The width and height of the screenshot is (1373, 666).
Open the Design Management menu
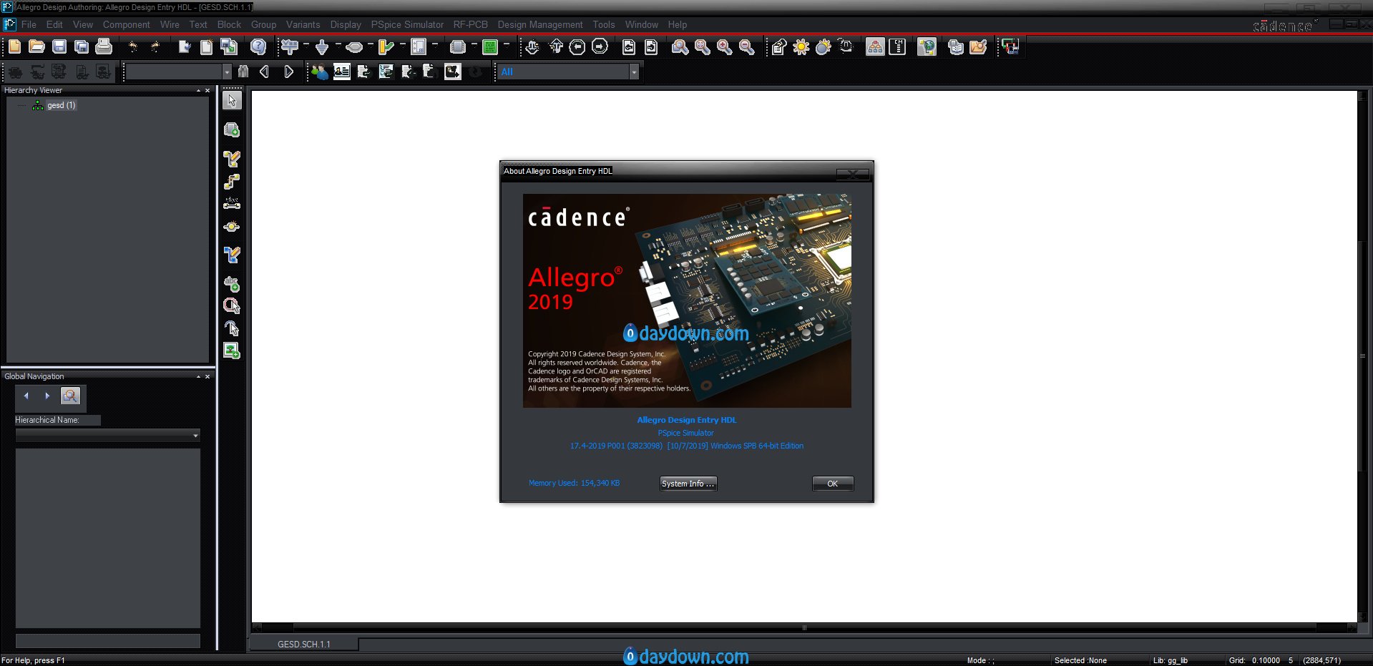point(540,24)
